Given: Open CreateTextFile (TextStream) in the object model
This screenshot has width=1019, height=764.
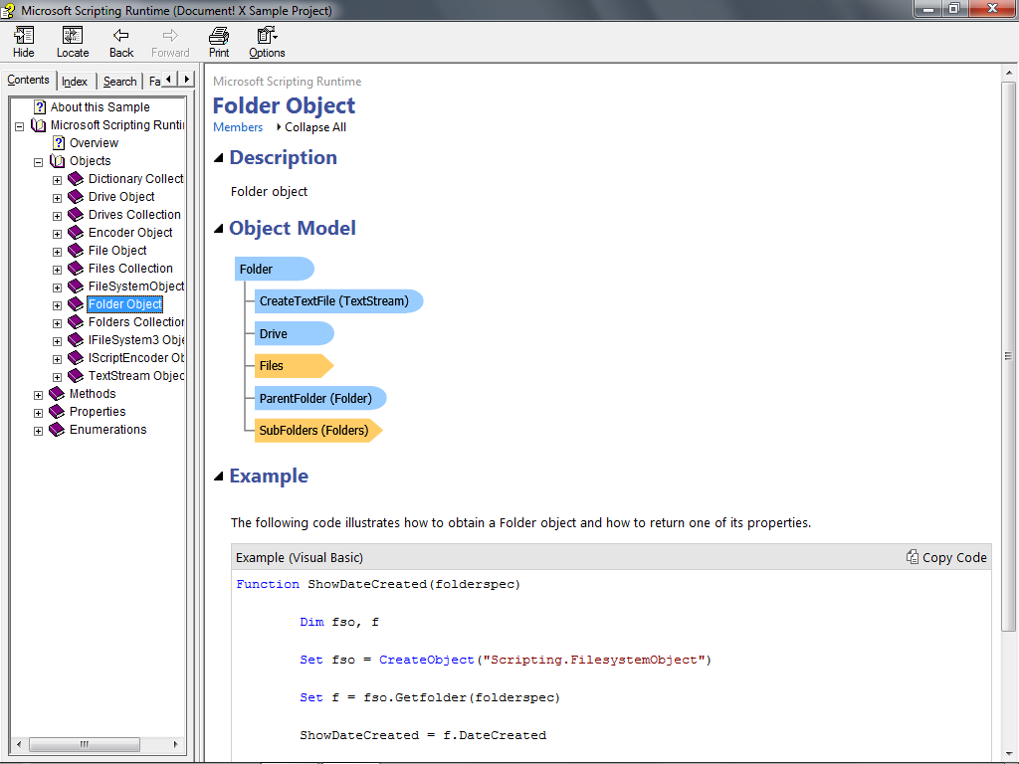Looking at the screenshot, I should (338, 301).
